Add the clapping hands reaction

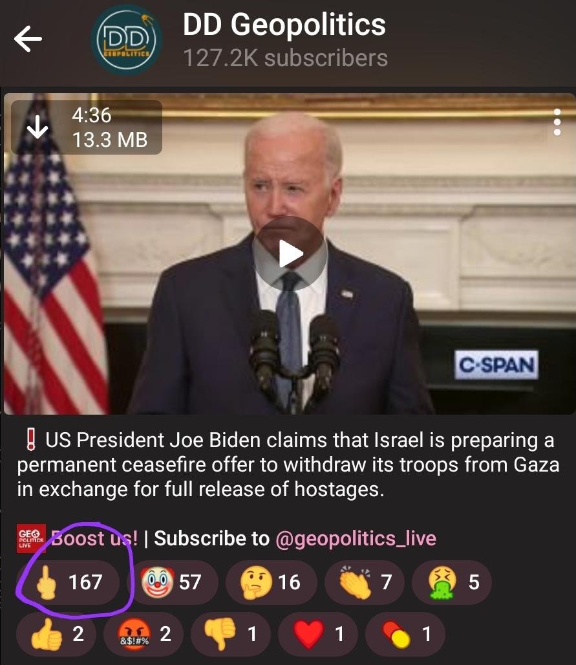(x=365, y=582)
